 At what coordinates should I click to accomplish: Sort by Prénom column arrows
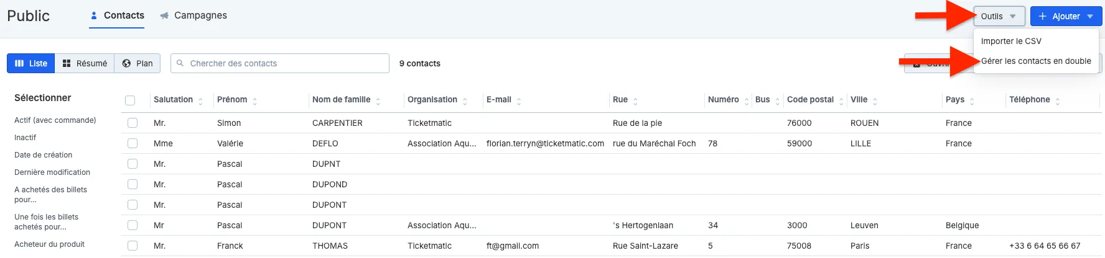point(254,100)
